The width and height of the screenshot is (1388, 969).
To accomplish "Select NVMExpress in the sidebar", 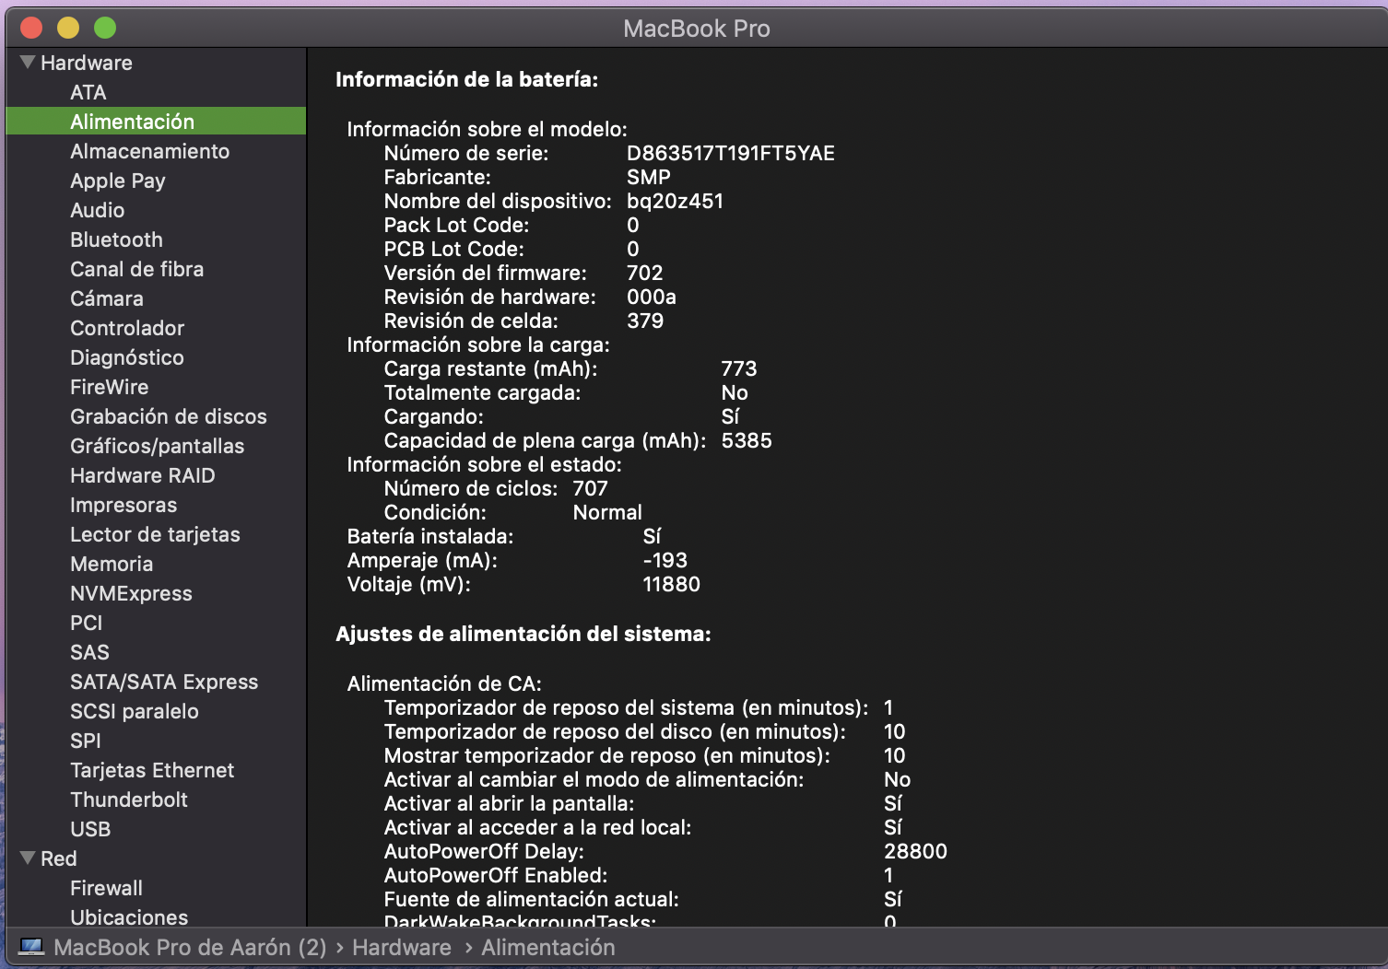I will 132,593.
